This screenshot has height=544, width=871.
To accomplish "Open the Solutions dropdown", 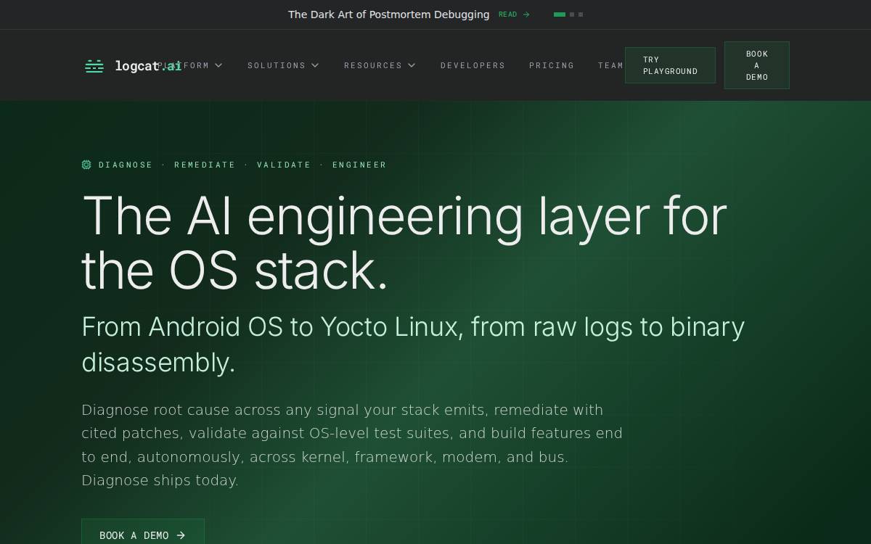I will [x=283, y=65].
